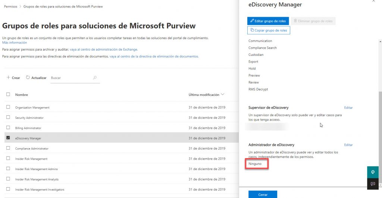Image resolution: width=382 pixels, height=198 pixels.
Task: Check the Compliance Administrator row checkbox
Action: pyautogui.click(x=8, y=148)
